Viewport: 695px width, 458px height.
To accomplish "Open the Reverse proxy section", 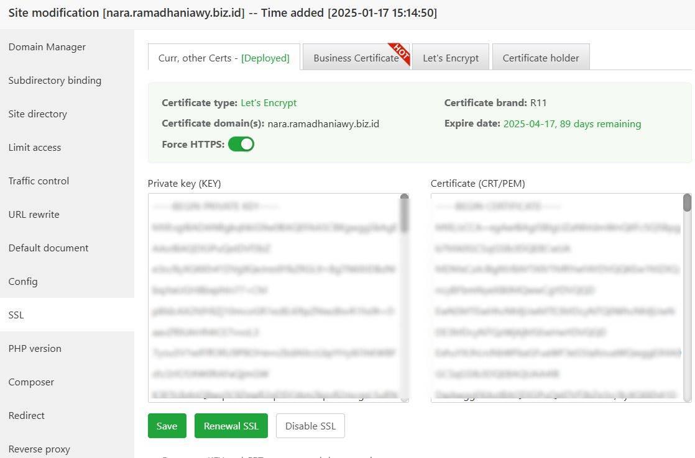I will coord(39,449).
